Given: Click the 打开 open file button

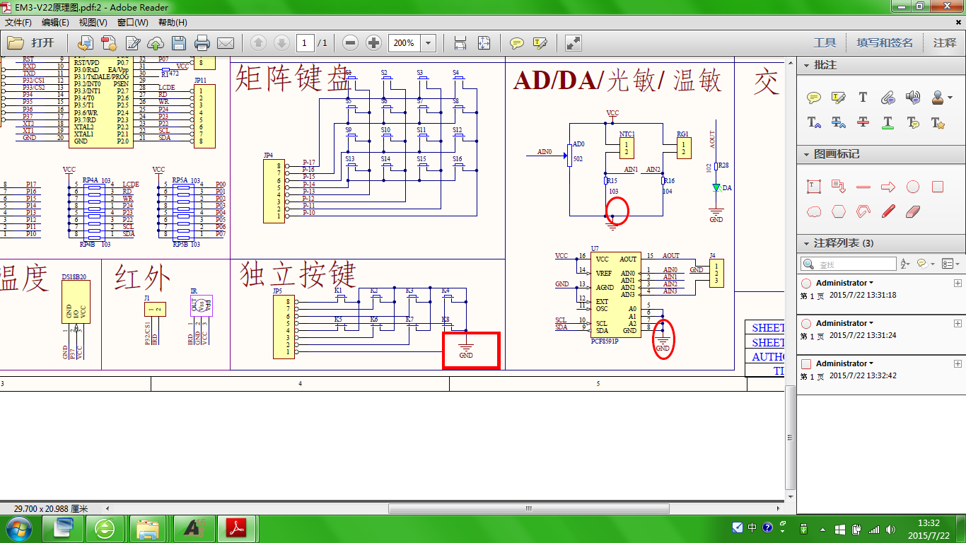Looking at the screenshot, I should click(34, 43).
